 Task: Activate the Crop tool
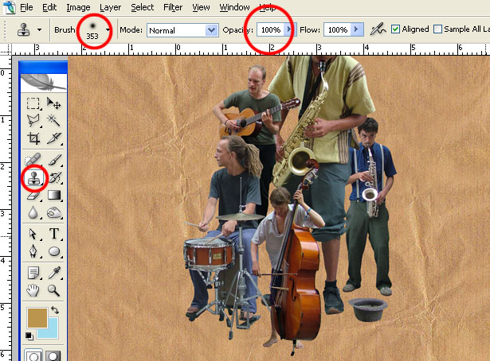pos(33,138)
